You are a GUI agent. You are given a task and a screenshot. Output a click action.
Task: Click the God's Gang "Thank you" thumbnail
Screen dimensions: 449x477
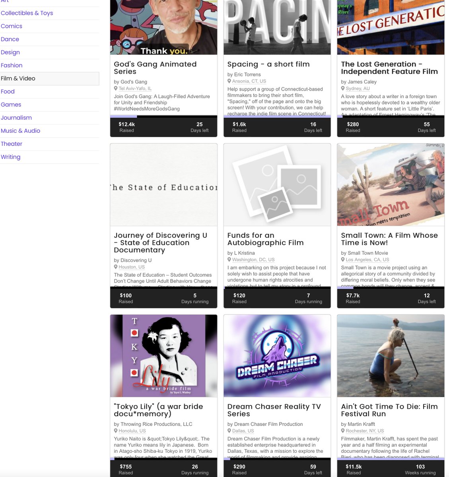[164, 27]
